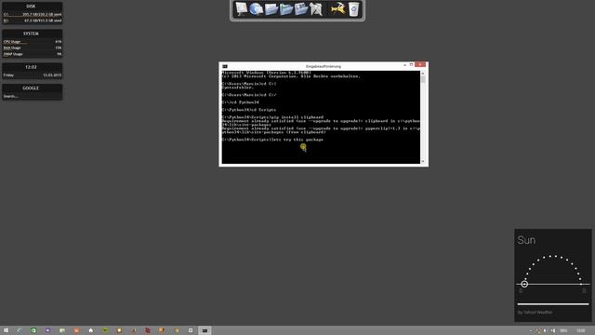The image size is (595, 335).
Task: Launch the blue globe network icon in the dock
Action: coord(257,8)
